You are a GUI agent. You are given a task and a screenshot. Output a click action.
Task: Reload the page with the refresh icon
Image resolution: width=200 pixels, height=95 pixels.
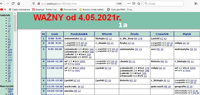(x=13, y=3)
